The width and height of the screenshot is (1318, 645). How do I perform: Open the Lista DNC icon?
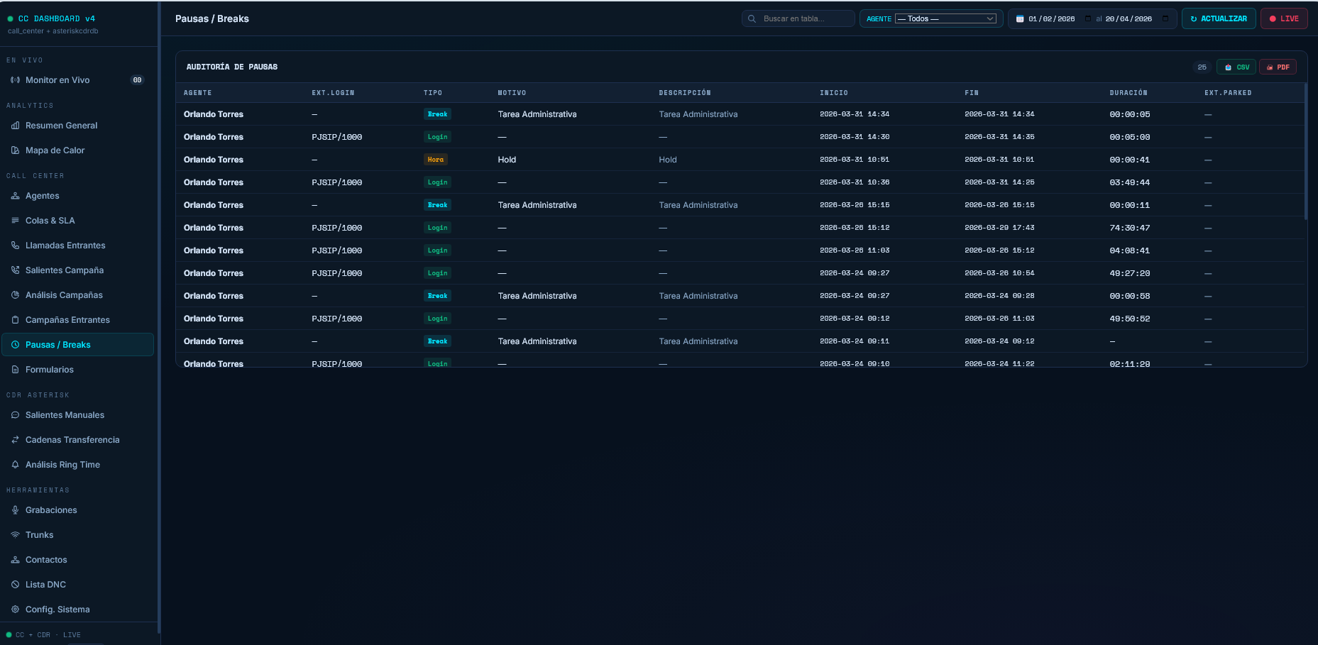pyautogui.click(x=15, y=585)
